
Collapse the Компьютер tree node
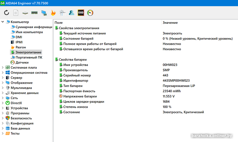click(3, 22)
